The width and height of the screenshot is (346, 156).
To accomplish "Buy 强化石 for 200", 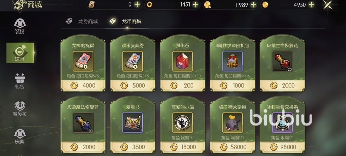I will (183, 85).
